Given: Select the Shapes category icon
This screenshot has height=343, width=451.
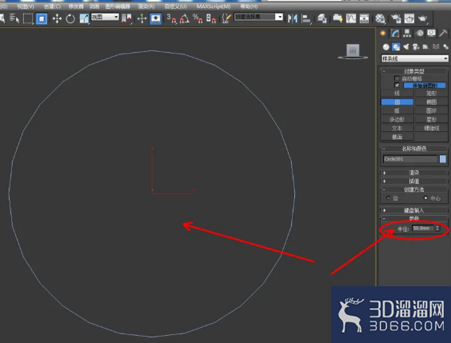Looking at the screenshot, I should click(x=396, y=47).
